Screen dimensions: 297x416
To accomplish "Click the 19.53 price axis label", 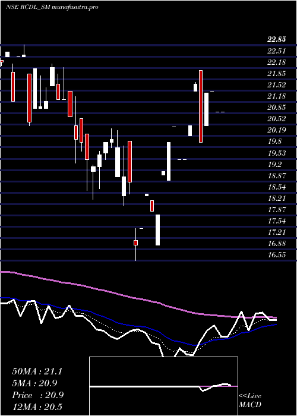I will pyautogui.click(x=277, y=153).
